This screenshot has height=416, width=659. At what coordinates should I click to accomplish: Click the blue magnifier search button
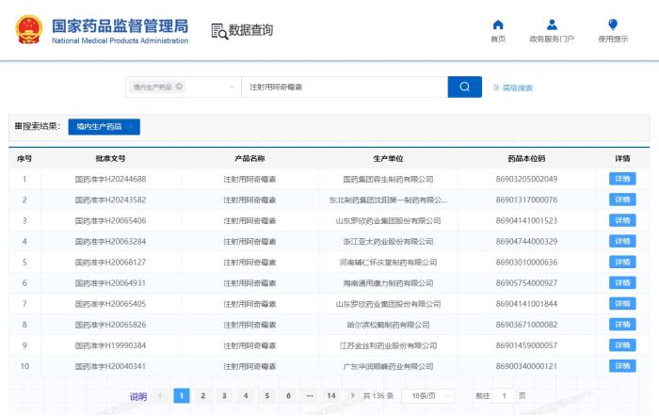pyautogui.click(x=464, y=87)
